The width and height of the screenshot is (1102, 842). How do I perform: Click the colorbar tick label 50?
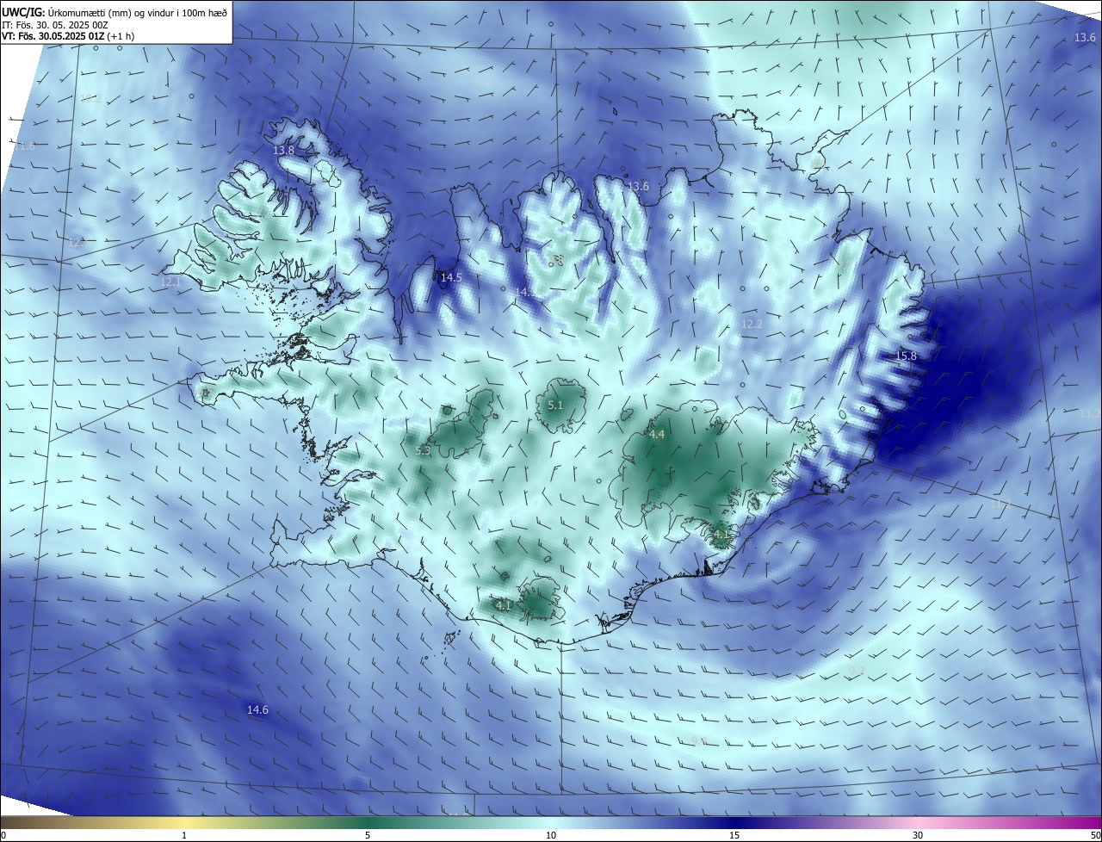tap(1095, 835)
